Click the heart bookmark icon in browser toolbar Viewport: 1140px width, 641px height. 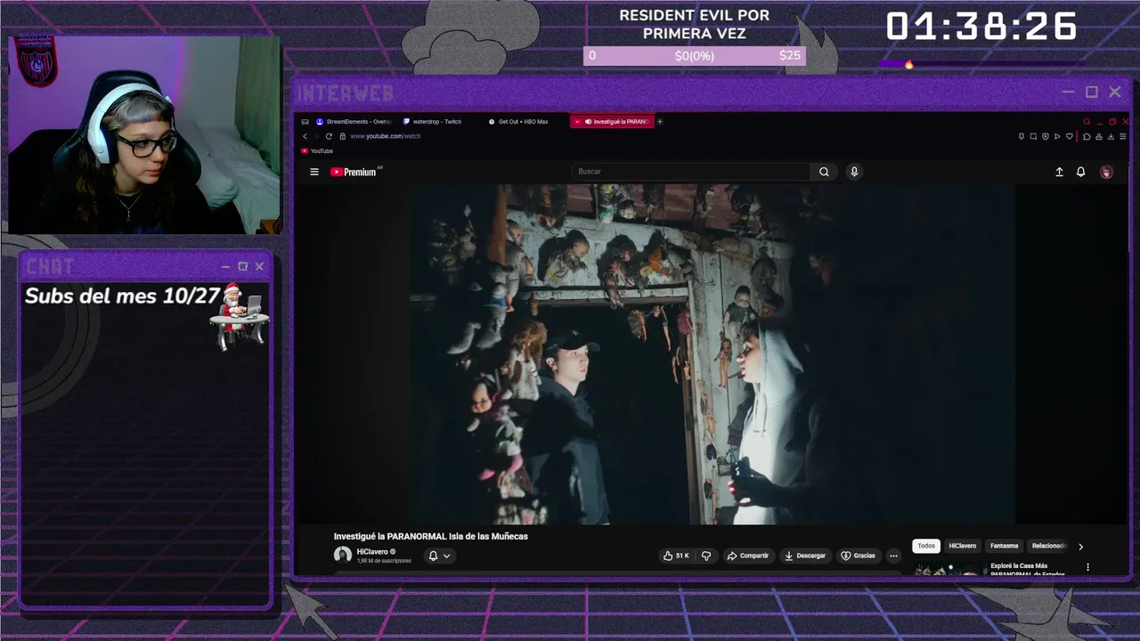[1069, 136]
